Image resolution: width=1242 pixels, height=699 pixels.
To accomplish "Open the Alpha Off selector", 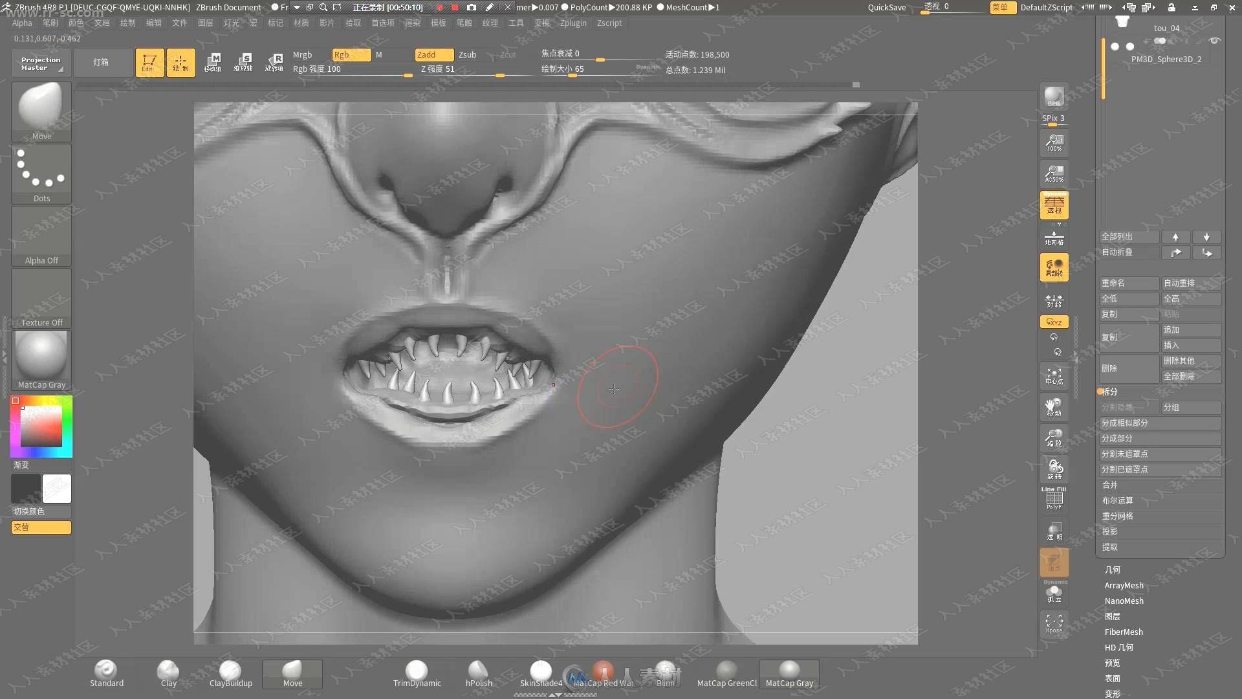I will 41,236.
